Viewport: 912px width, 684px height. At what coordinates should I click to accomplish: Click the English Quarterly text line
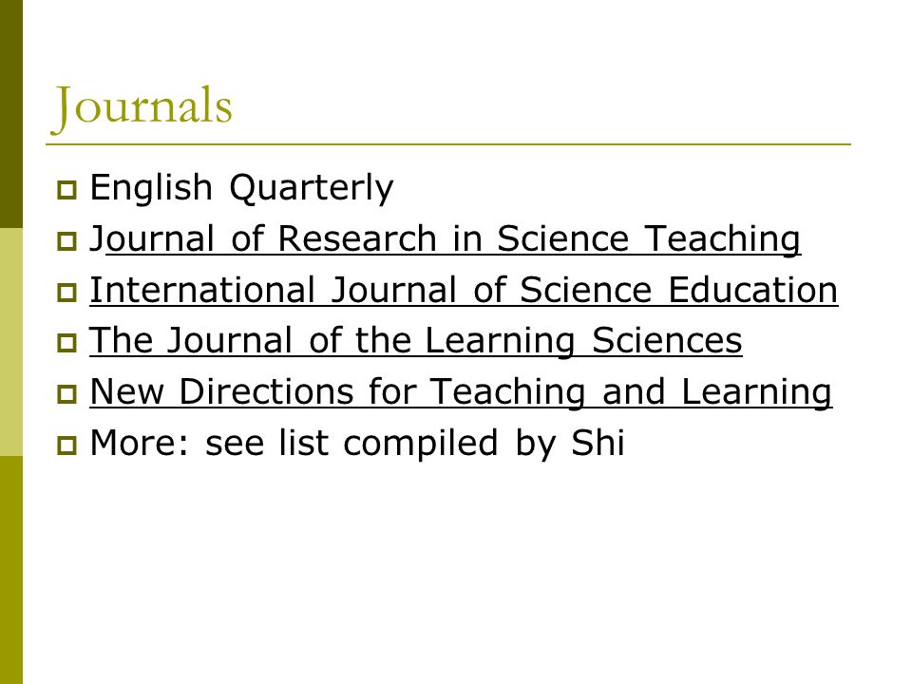241,188
